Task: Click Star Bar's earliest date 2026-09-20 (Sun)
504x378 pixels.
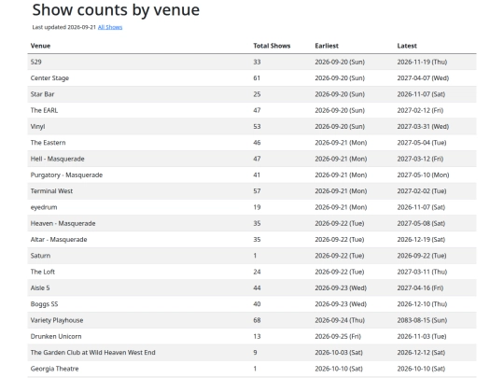Action: tap(340, 94)
